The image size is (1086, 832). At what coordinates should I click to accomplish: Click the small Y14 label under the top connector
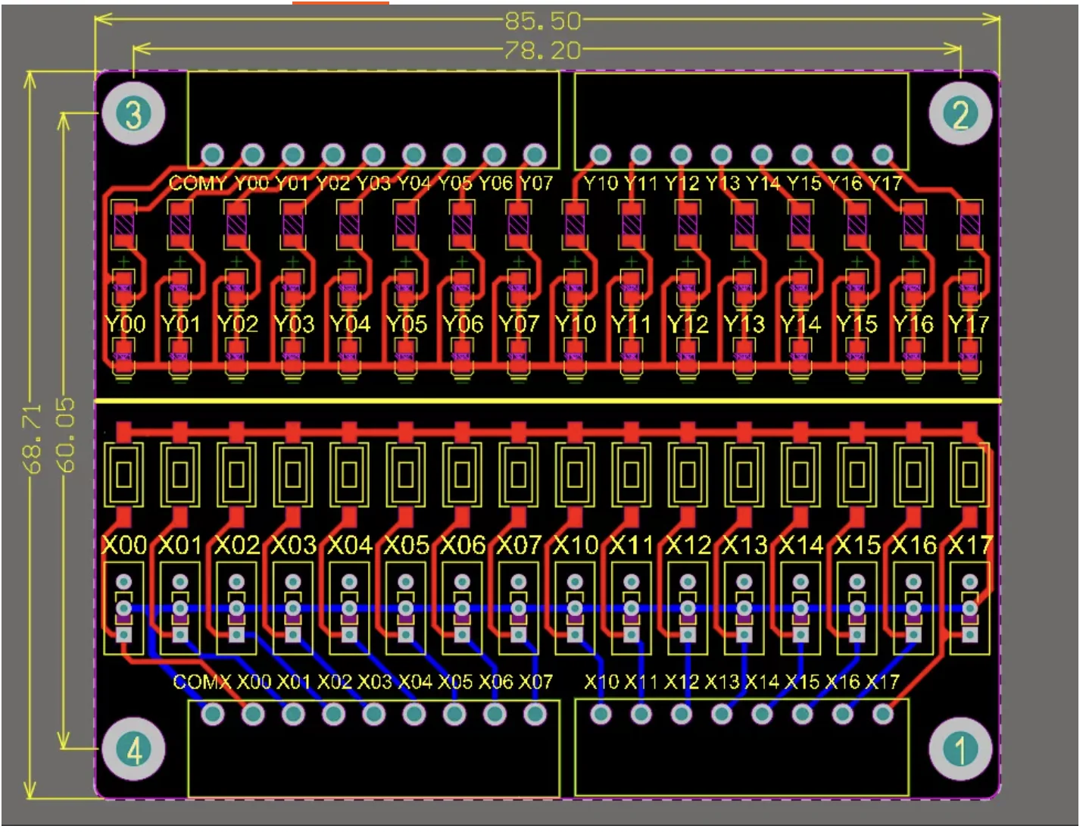click(x=763, y=183)
